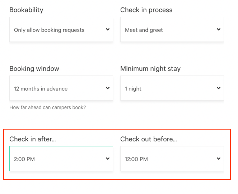
Task: Open the Check in after time dropdown
Action: click(x=61, y=159)
